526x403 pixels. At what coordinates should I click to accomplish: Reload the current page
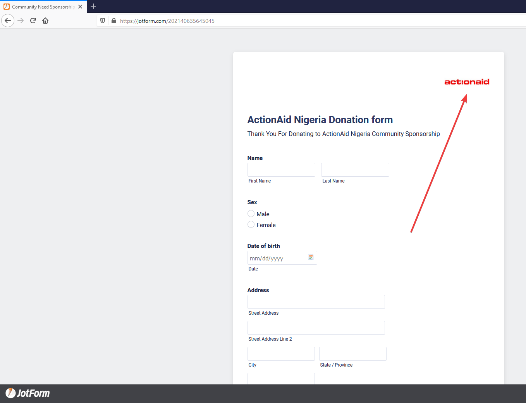(x=33, y=21)
